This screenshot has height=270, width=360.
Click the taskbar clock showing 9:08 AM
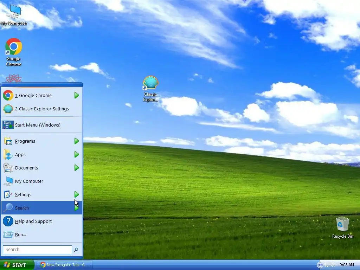347,265
